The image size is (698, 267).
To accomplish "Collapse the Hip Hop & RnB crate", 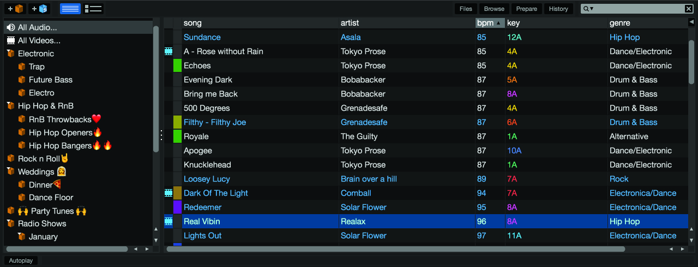I will (10, 106).
